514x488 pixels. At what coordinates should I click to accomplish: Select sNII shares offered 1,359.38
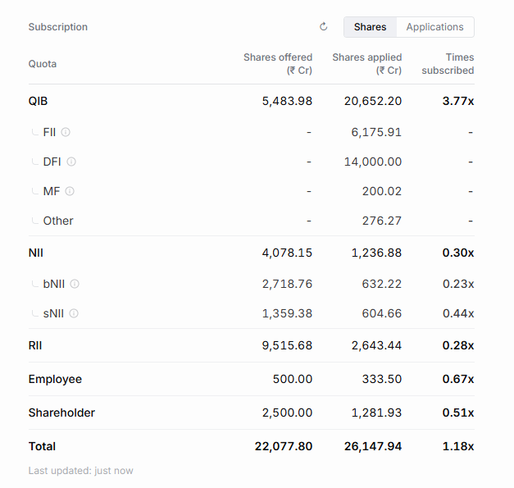(287, 313)
